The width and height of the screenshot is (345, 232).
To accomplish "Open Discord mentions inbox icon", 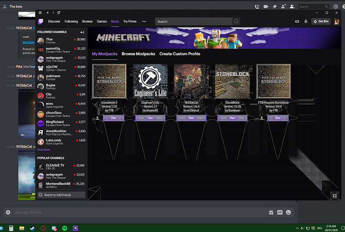I will click(x=335, y=6).
